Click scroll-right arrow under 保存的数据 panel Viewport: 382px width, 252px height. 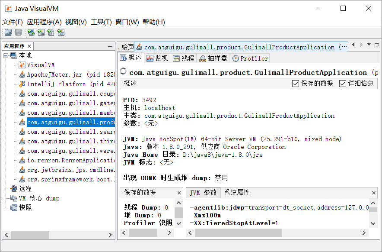169,233
